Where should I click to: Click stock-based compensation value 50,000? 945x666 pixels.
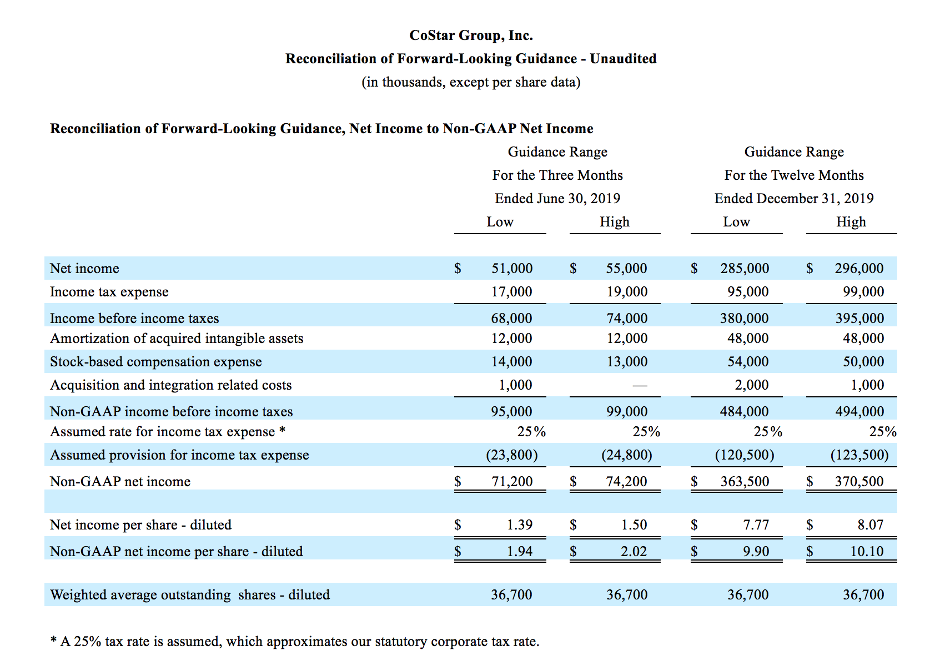tap(864, 362)
